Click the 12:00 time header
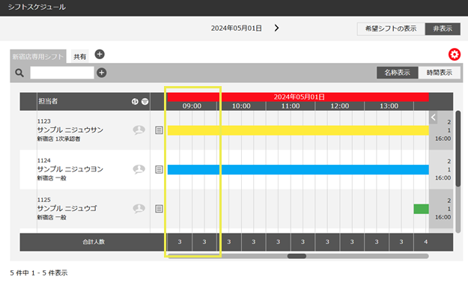This screenshot has height=286, width=468. click(x=340, y=106)
